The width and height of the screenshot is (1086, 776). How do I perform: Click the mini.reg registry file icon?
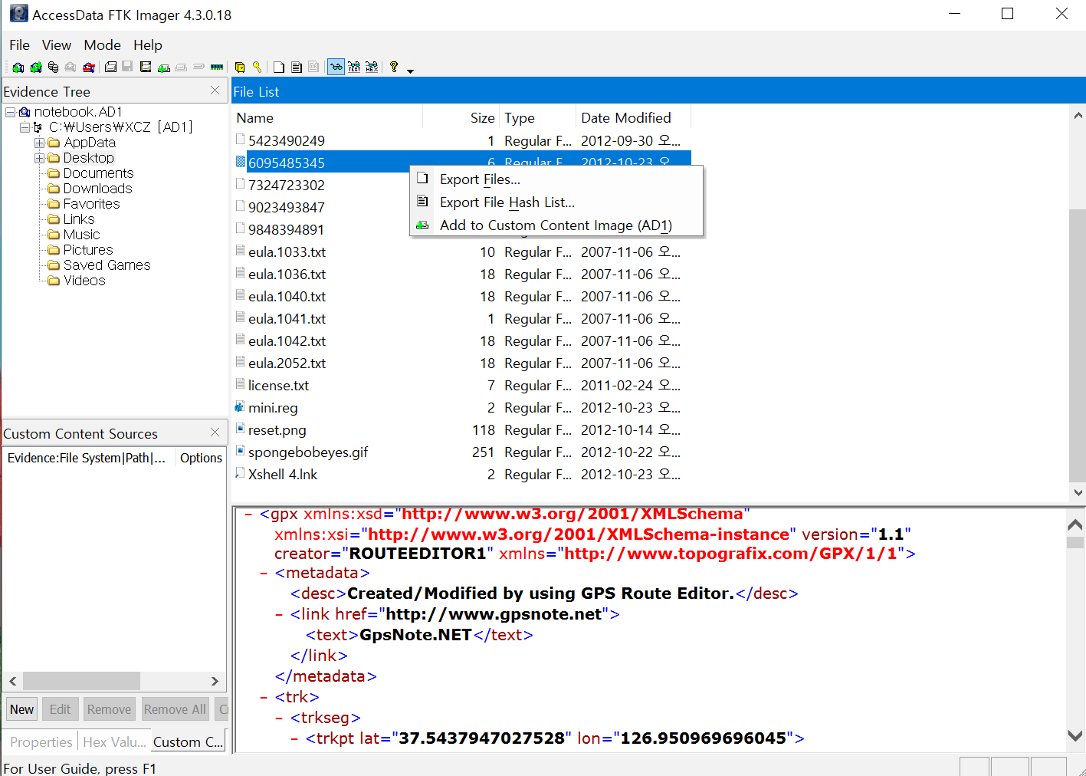tap(240, 407)
